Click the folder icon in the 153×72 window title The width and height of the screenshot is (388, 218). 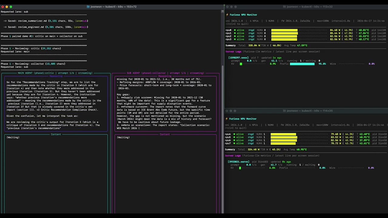click(x=88, y=7)
